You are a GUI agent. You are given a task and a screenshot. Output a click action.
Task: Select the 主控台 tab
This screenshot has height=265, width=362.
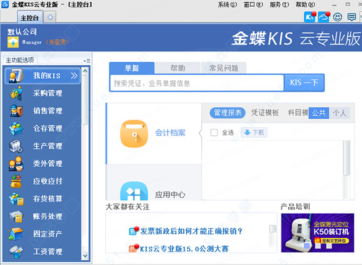point(30,17)
